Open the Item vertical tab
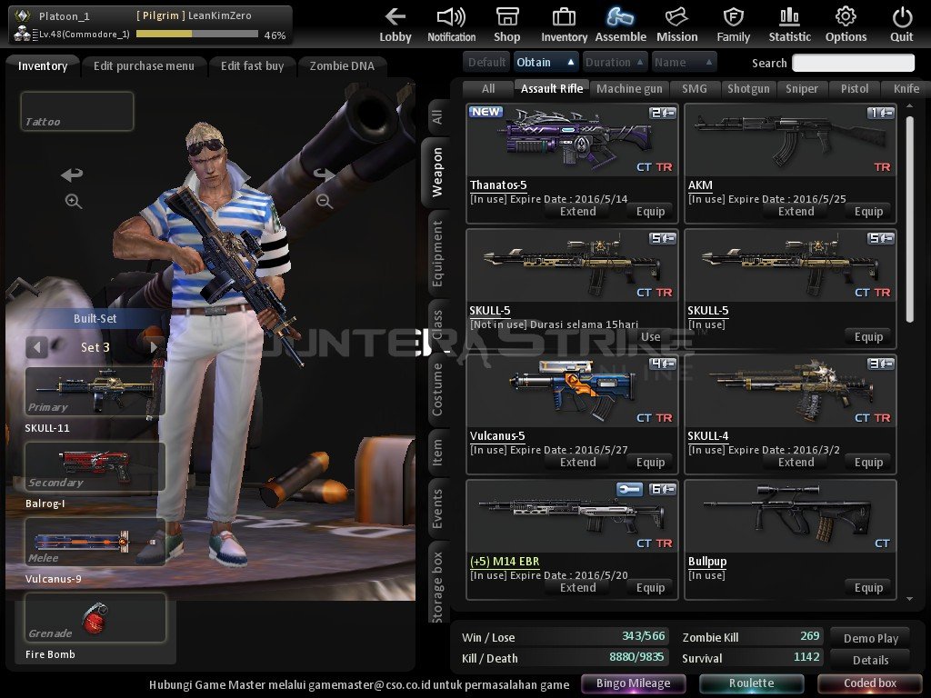 click(x=437, y=453)
